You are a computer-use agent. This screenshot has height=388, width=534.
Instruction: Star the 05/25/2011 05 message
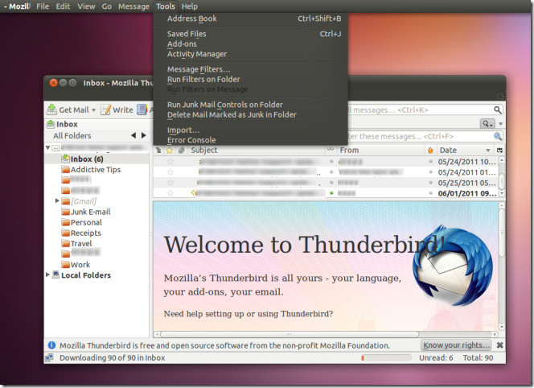[x=170, y=183]
